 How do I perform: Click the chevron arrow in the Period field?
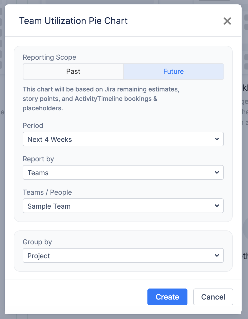coord(217,139)
